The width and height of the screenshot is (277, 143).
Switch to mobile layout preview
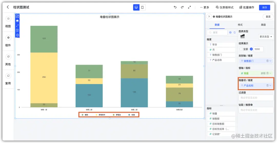point(142,7)
